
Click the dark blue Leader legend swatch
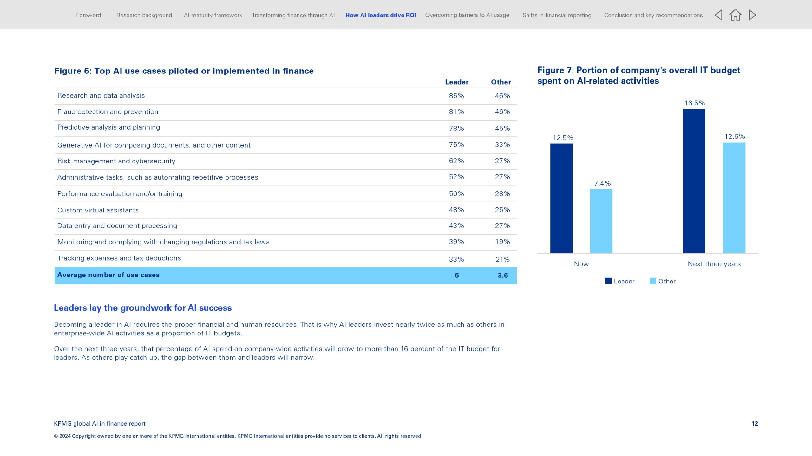(x=608, y=281)
